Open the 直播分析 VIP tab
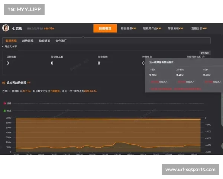This screenshot has width=223, height=179. pos(199,28)
